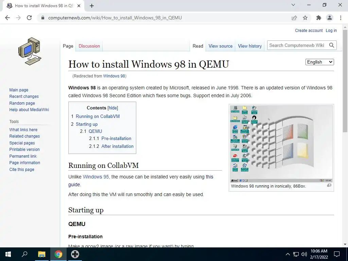Open the Chrome extensions puzzle icon

(319, 18)
